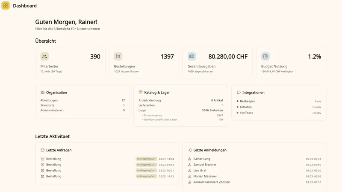The image size is (342, 192).
Task: Click the Mitarbeiter people icon
Action: [44, 56]
